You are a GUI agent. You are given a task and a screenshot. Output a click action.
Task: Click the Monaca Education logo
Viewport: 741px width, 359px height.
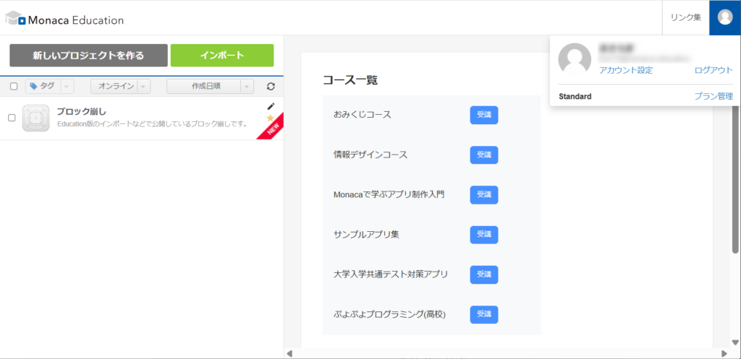click(65, 20)
